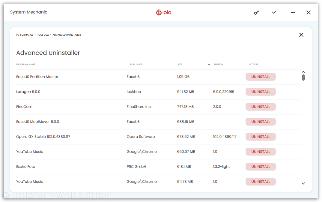Viewport: 322px width, 202px height.
Task: Click size value 618.1 MB
Action: point(184,167)
